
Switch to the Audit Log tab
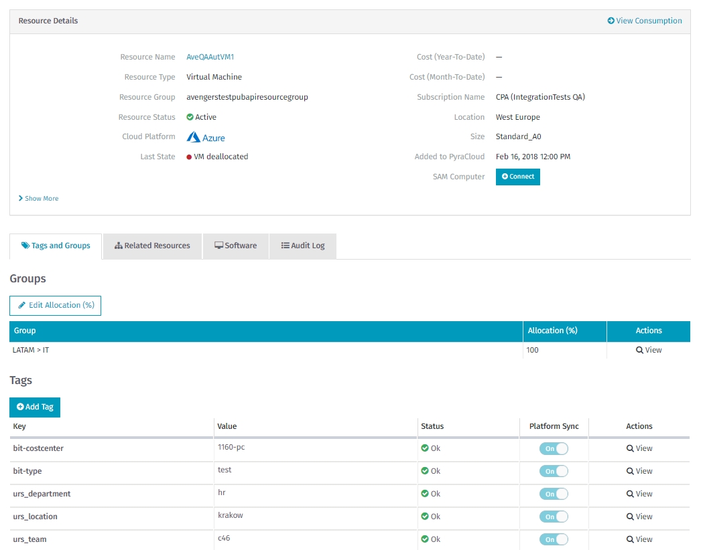coord(302,246)
